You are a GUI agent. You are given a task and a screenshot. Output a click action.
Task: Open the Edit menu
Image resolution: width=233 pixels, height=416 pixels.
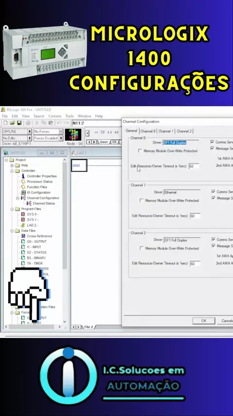pyautogui.click(x=15, y=116)
